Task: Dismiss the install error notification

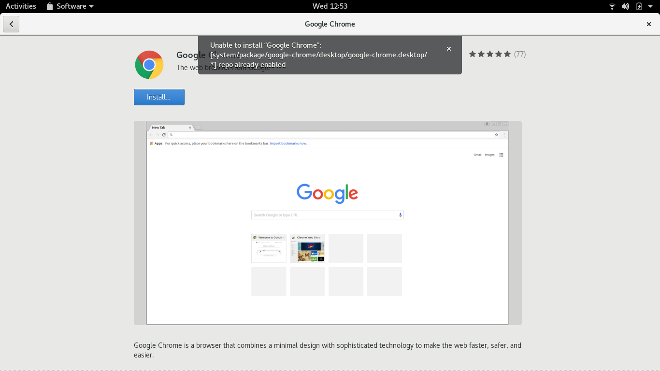Action: [449, 49]
